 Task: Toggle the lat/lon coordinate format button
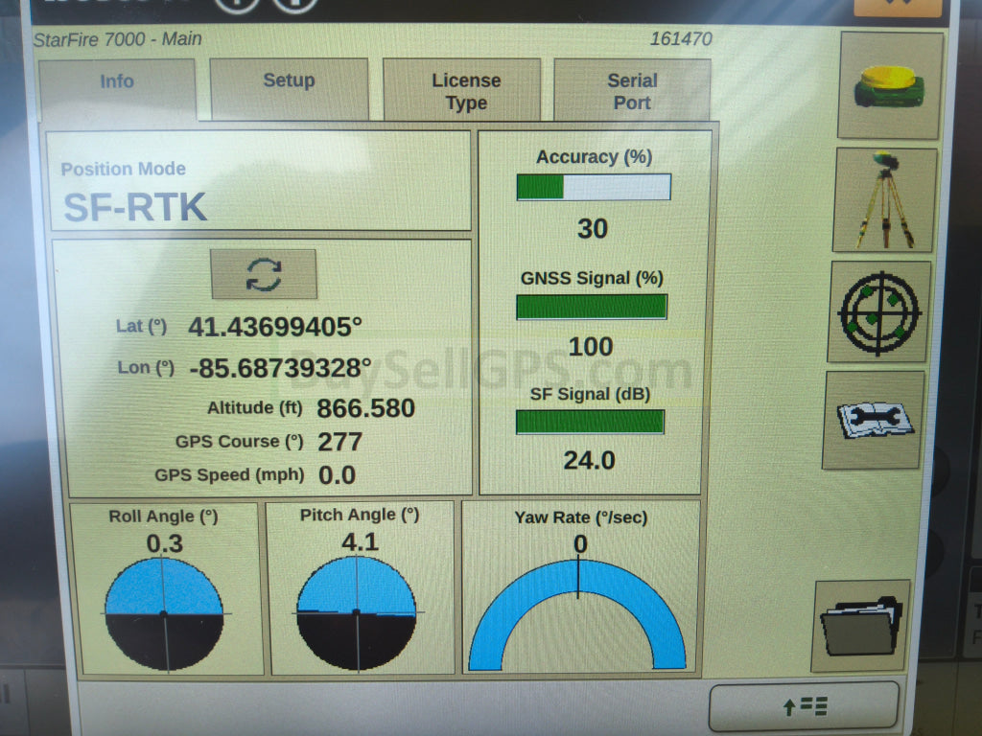pos(264,274)
